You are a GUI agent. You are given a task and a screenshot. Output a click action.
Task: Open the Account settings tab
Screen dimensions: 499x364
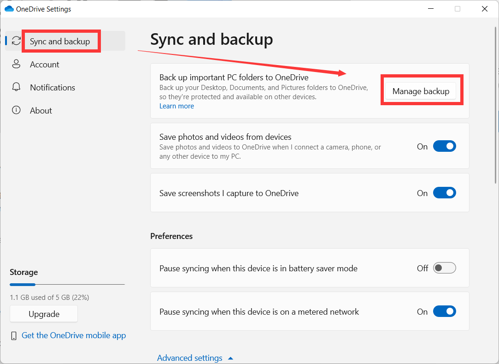(x=45, y=65)
